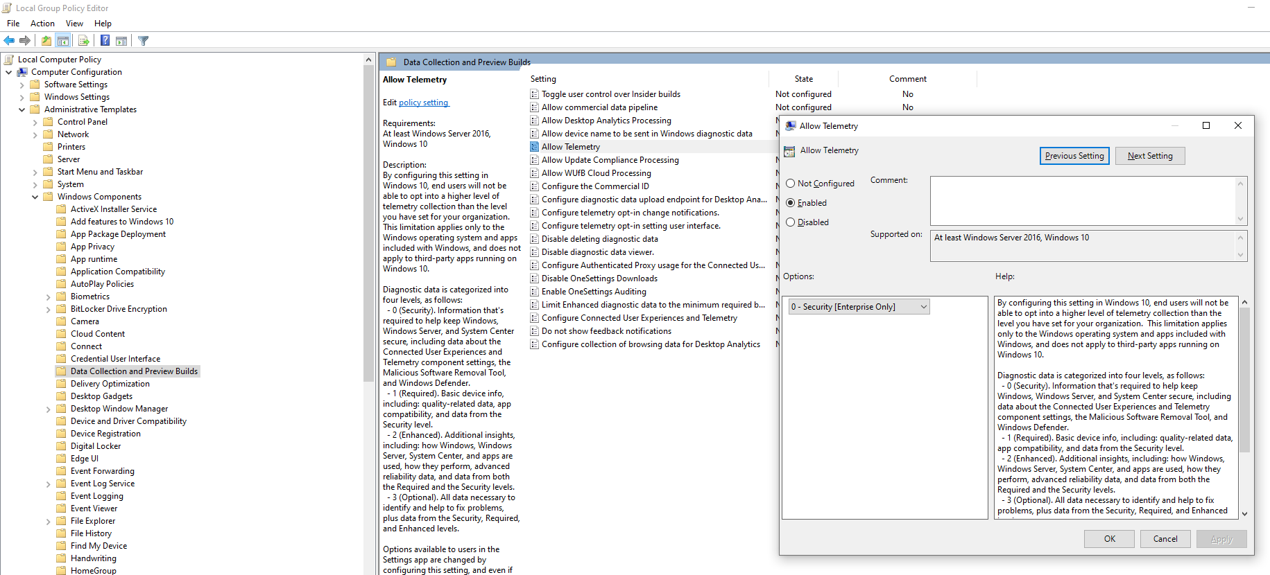Image resolution: width=1270 pixels, height=575 pixels.
Task: Click Cancel in Allow Telemetry dialog
Action: click(1165, 539)
